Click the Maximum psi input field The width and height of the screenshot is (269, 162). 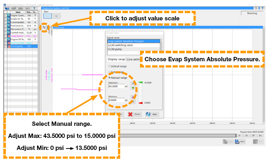tap(116, 86)
